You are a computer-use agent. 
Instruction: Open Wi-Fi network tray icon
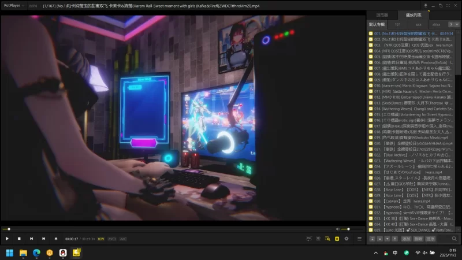tap(418, 253)
